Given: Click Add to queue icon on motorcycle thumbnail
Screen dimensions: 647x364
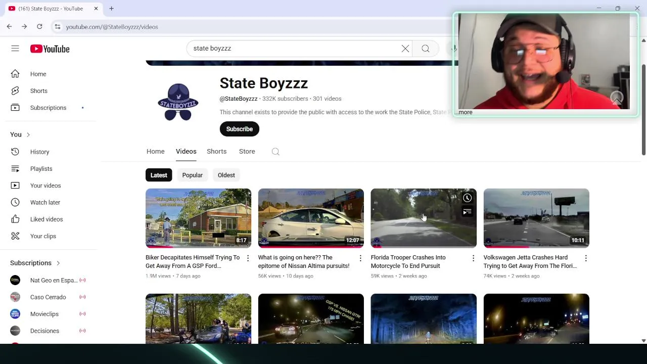Looking at the screenshot, I should (467, 212).
